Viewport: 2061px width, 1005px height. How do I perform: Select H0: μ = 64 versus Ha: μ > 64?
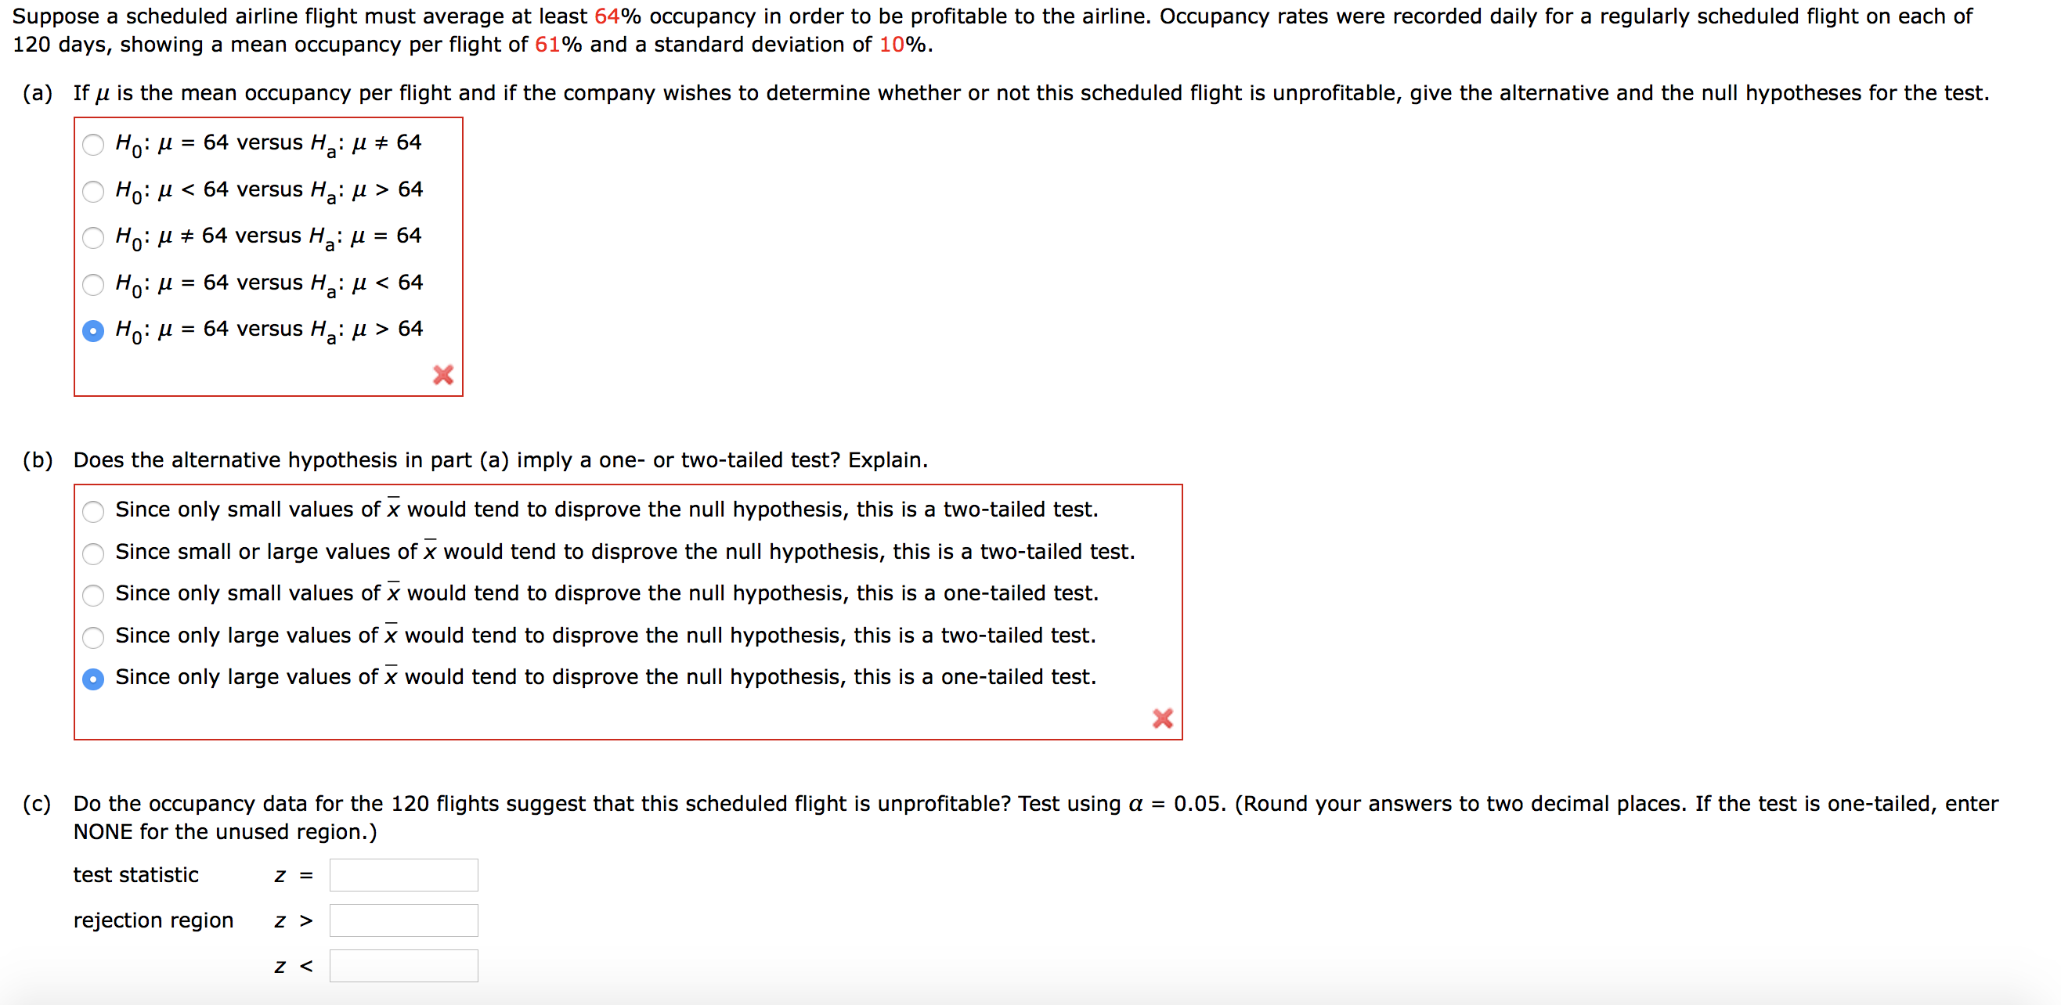tap(93, 331)
